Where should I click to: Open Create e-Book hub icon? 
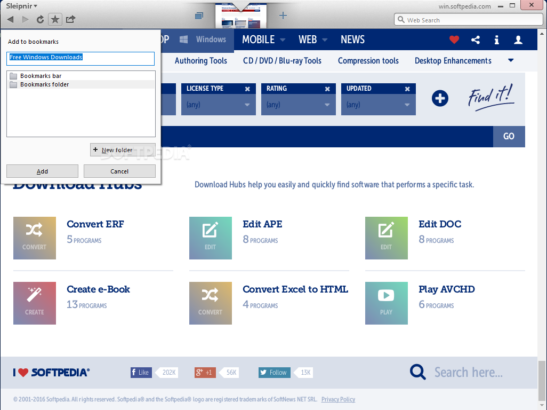(x=35, y=303)
